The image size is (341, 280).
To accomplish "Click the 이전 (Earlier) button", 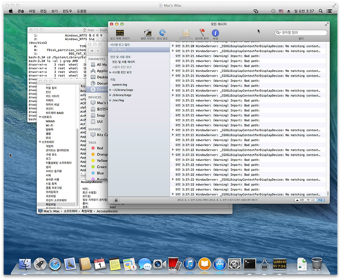I will pyautogui.click(x=300, y=200).
